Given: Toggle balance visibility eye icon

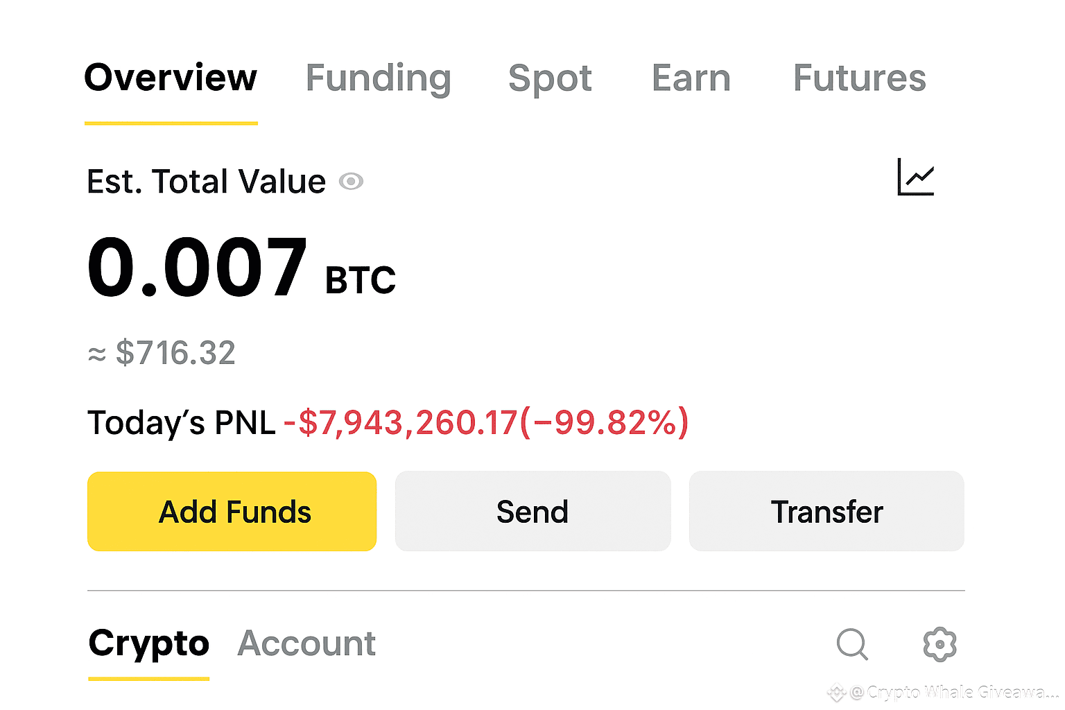Looking at the screenshot, I should point(351,182).
